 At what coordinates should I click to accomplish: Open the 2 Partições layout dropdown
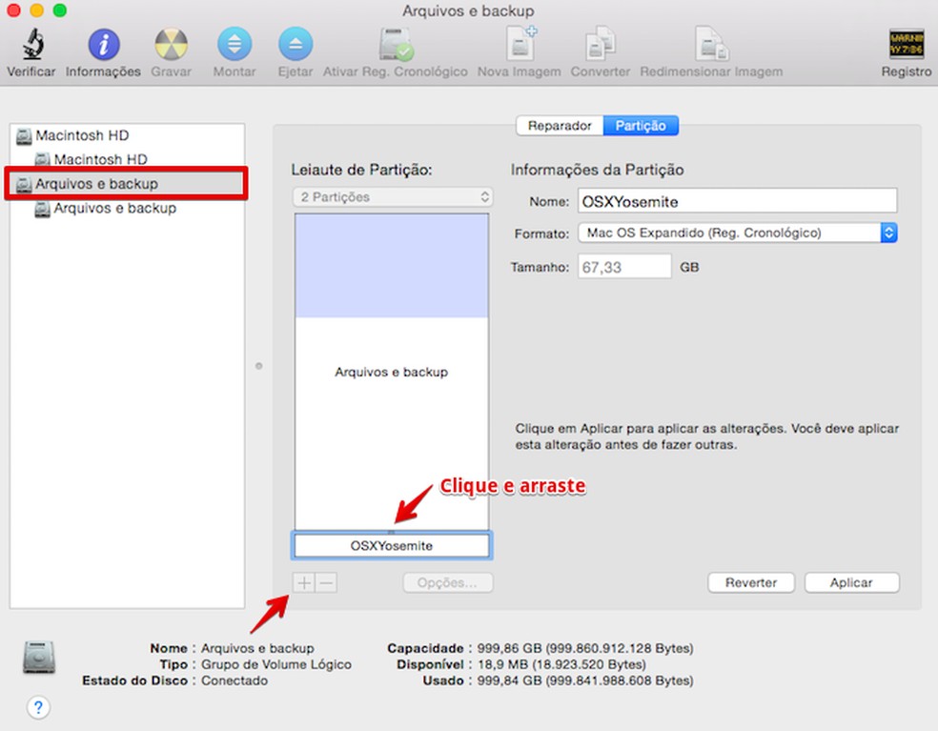(x=393, y=196)
